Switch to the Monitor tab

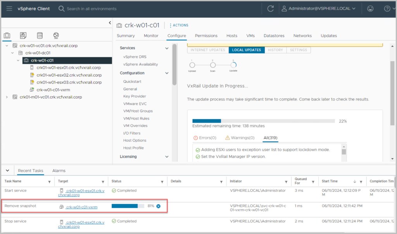[151, 36]
